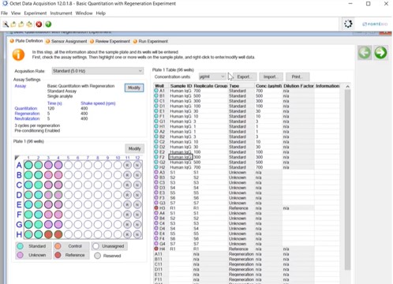Open the View menu
The image size is (393, 284).
click(x=16, y=13)
